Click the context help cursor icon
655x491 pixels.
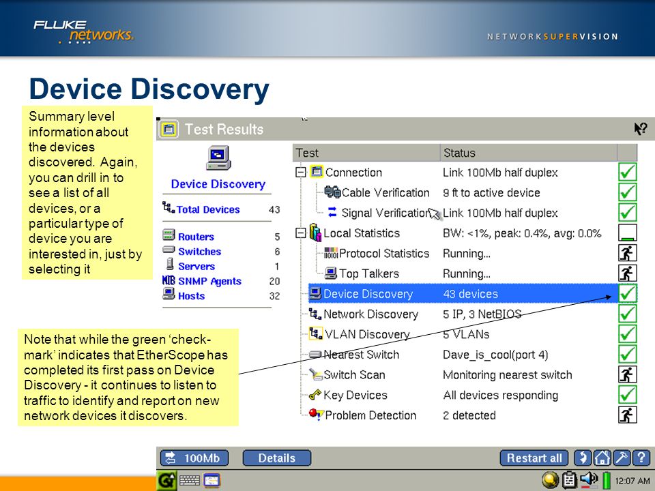641,129
